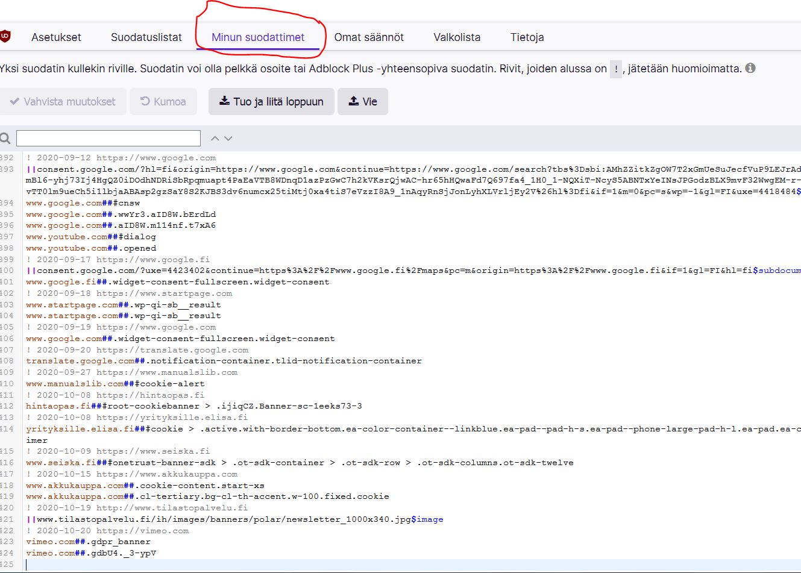Click filter 'www.akkukauppa.com##.cookie-content.start-xs'

(x=145, y=486)
